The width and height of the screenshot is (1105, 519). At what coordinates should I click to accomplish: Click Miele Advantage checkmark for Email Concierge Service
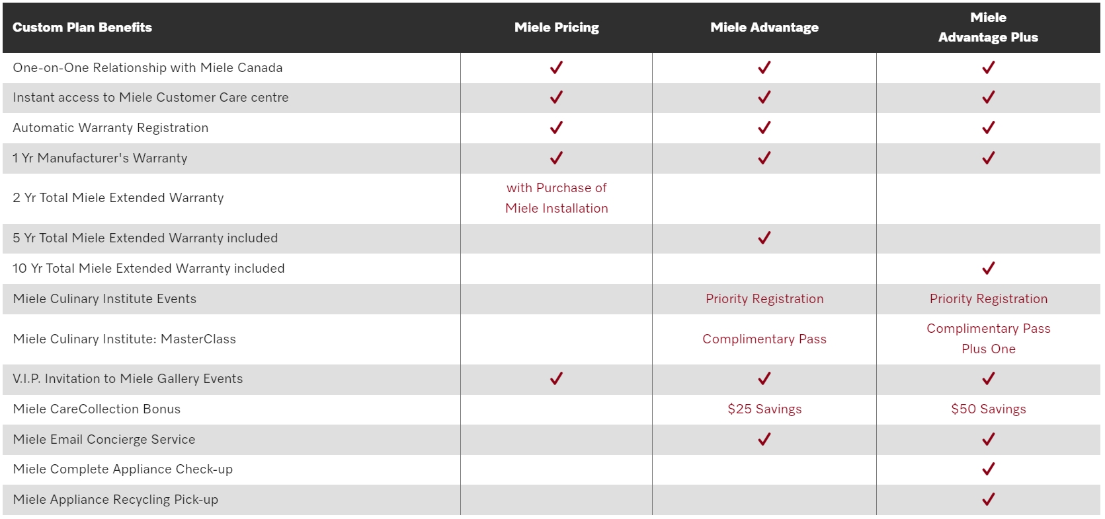764,439
